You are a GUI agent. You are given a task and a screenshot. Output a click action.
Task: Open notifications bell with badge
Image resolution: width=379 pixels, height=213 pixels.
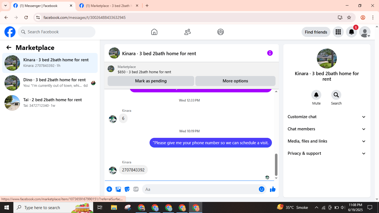(352, 32)
